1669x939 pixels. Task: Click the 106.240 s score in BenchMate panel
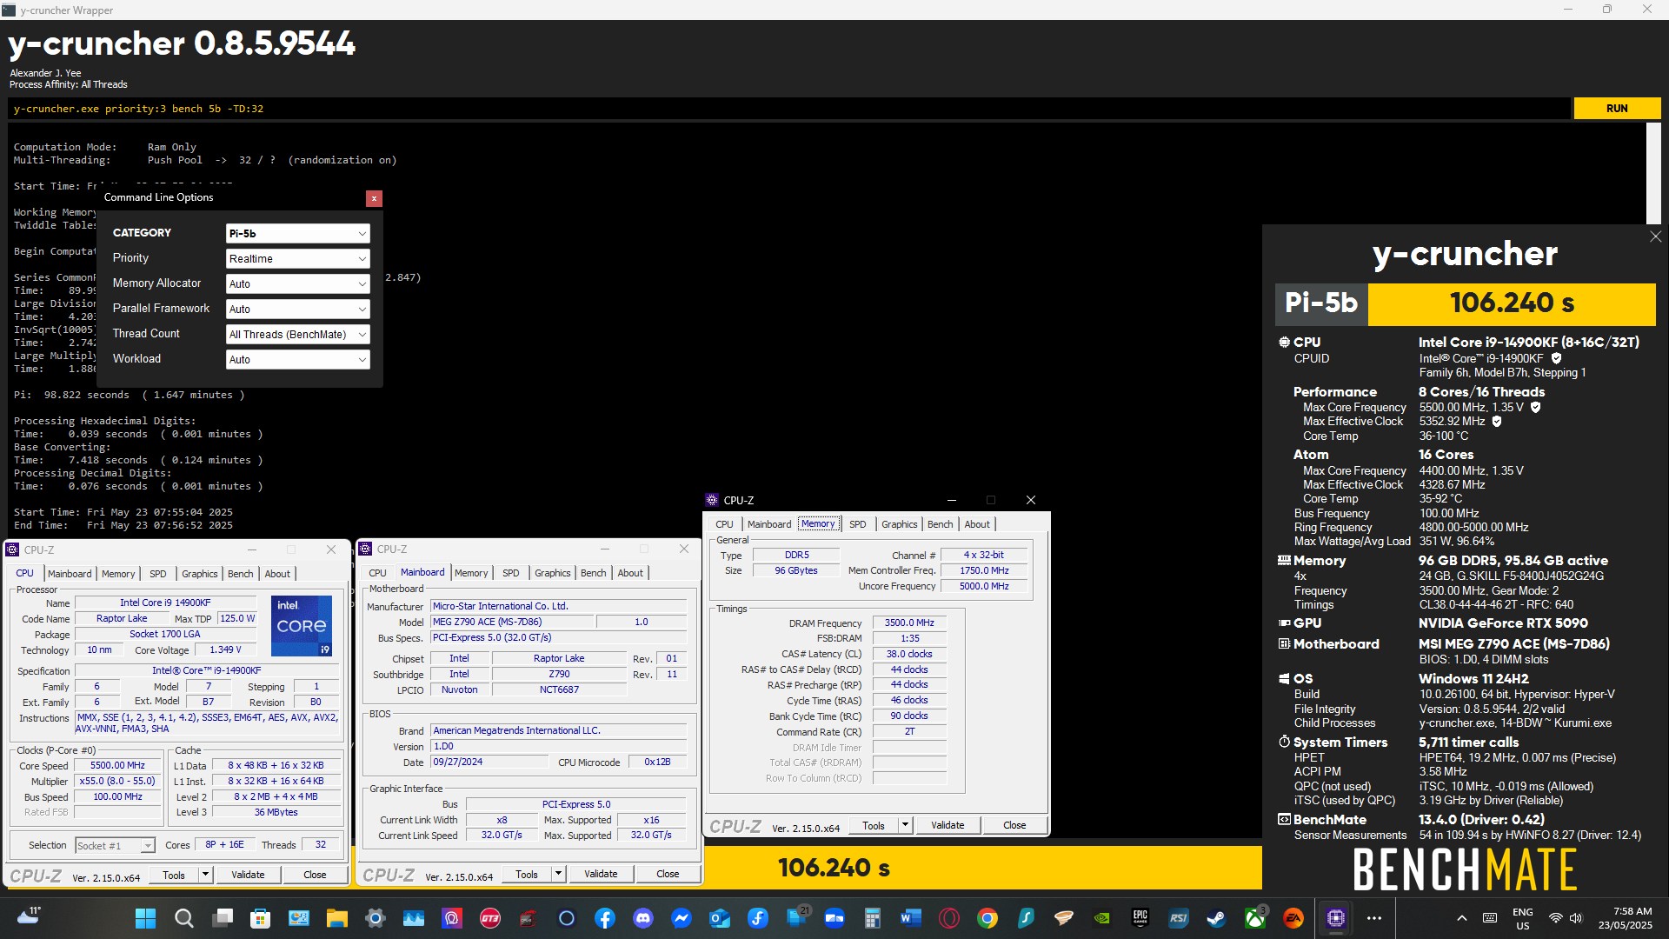click(1512, 303)
